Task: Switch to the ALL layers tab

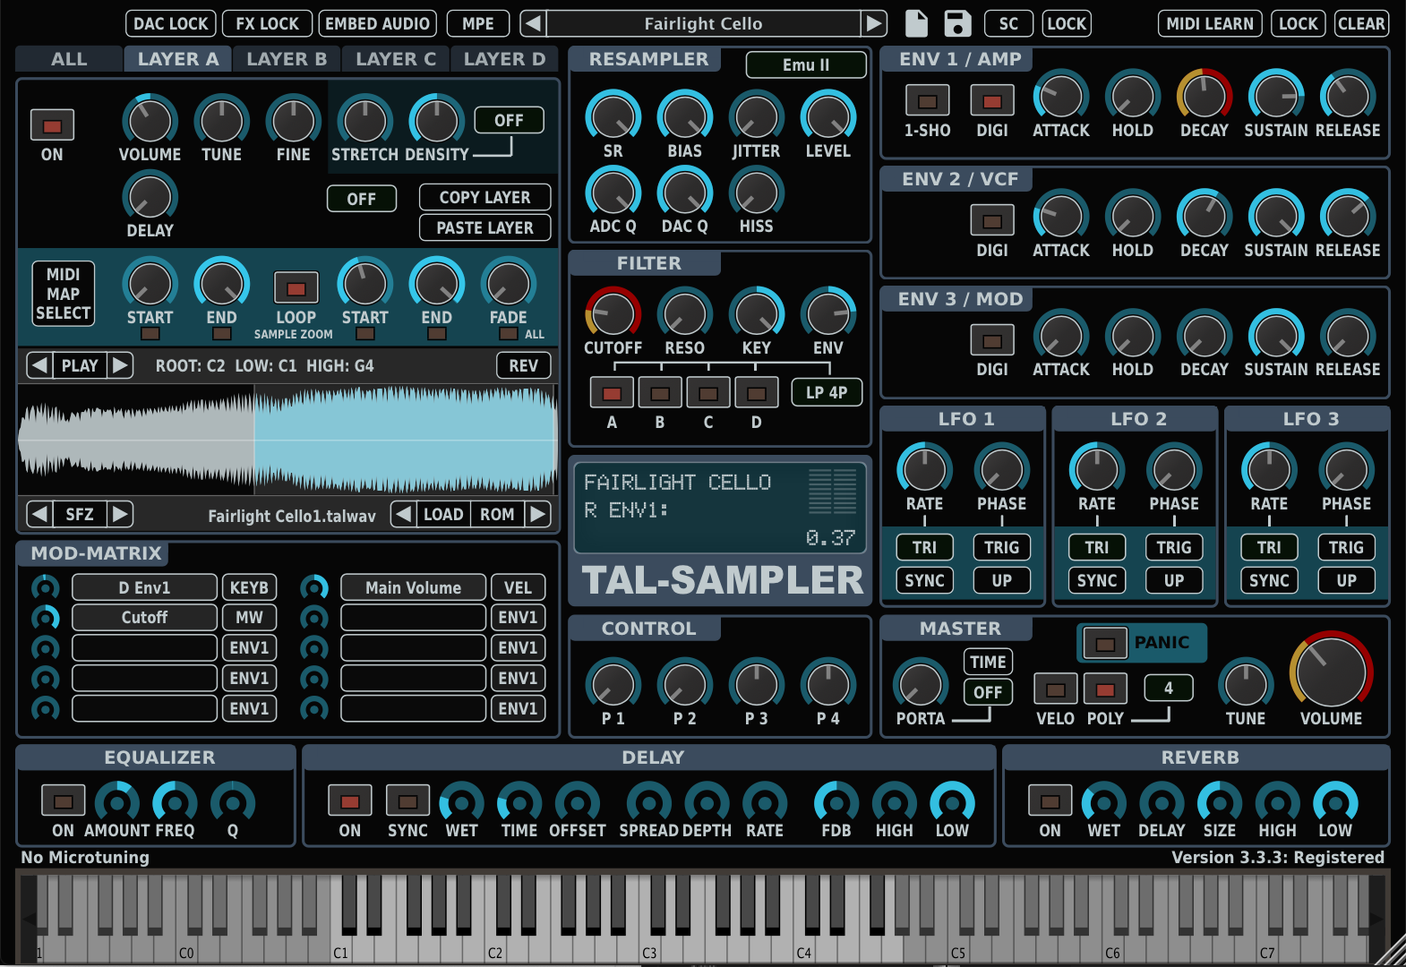Action: pyautogui.click(x=69, y=59)
